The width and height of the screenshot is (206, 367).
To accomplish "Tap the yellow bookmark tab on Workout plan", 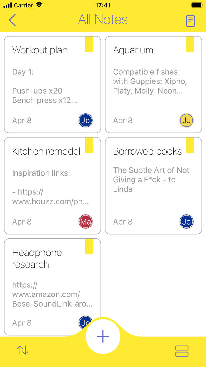I will click(x=89, y=44).
